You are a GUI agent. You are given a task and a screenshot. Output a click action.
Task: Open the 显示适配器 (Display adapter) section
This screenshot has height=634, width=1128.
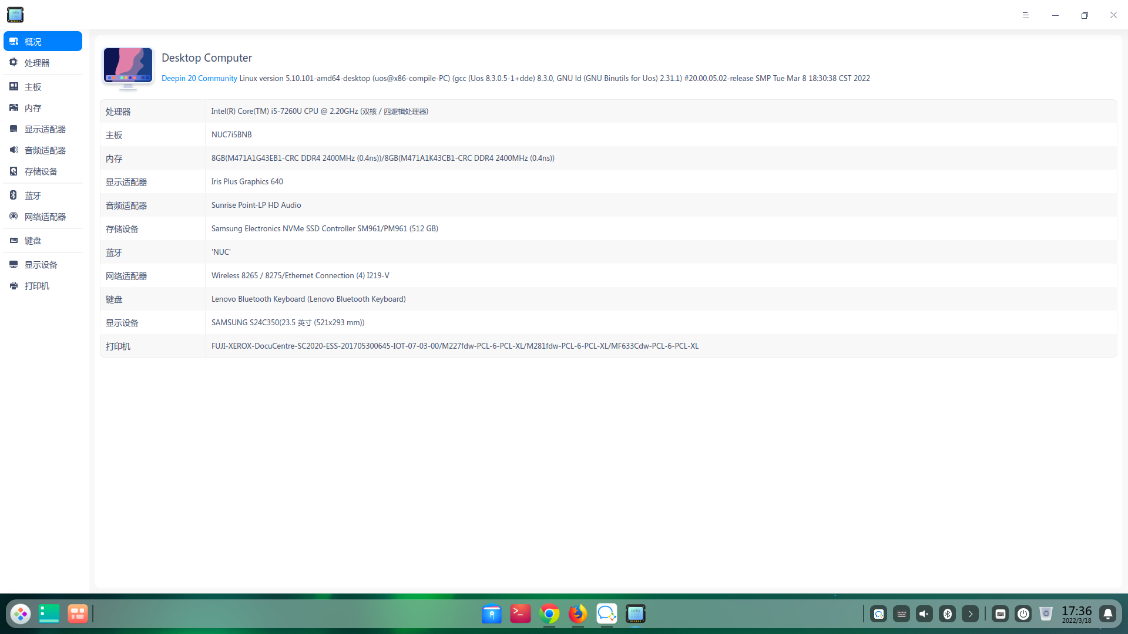[45, 129]
